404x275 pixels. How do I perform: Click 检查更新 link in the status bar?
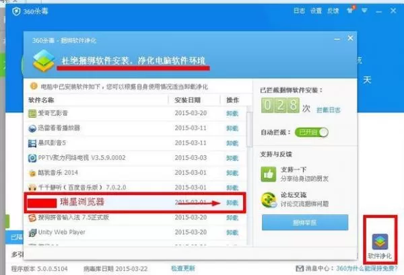click(x=183, y=268)
